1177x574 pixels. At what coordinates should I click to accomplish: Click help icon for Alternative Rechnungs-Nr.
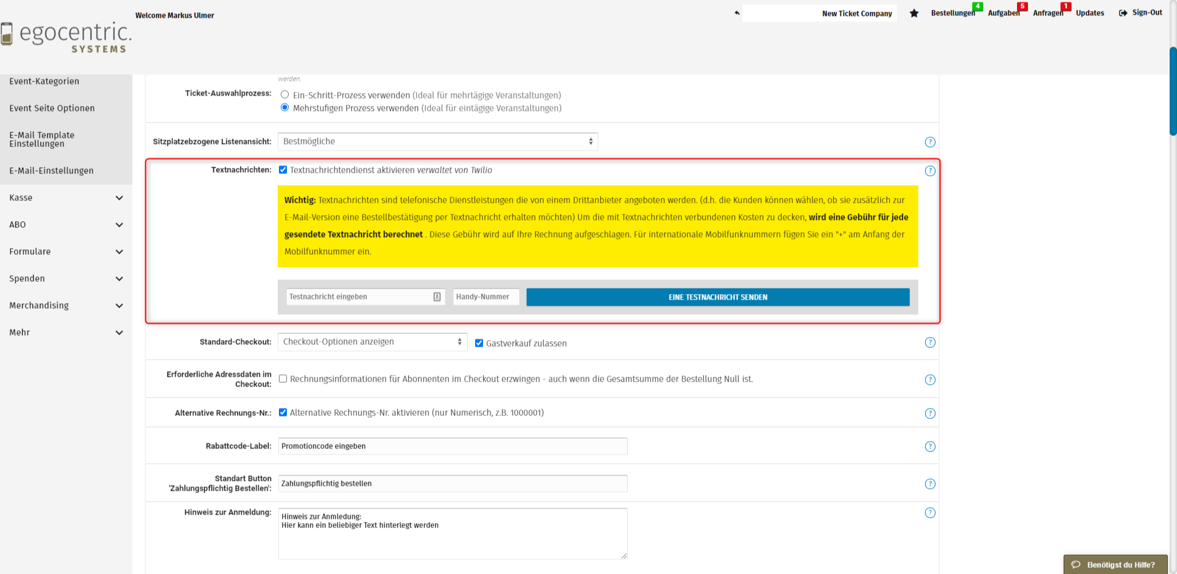(x=930, y=414)
